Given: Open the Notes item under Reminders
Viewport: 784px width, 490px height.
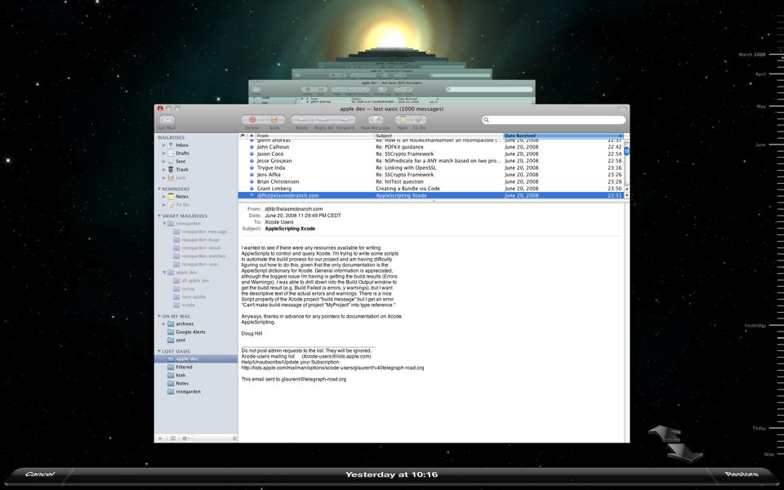Looking at the screenshot, I should [182, 197].
